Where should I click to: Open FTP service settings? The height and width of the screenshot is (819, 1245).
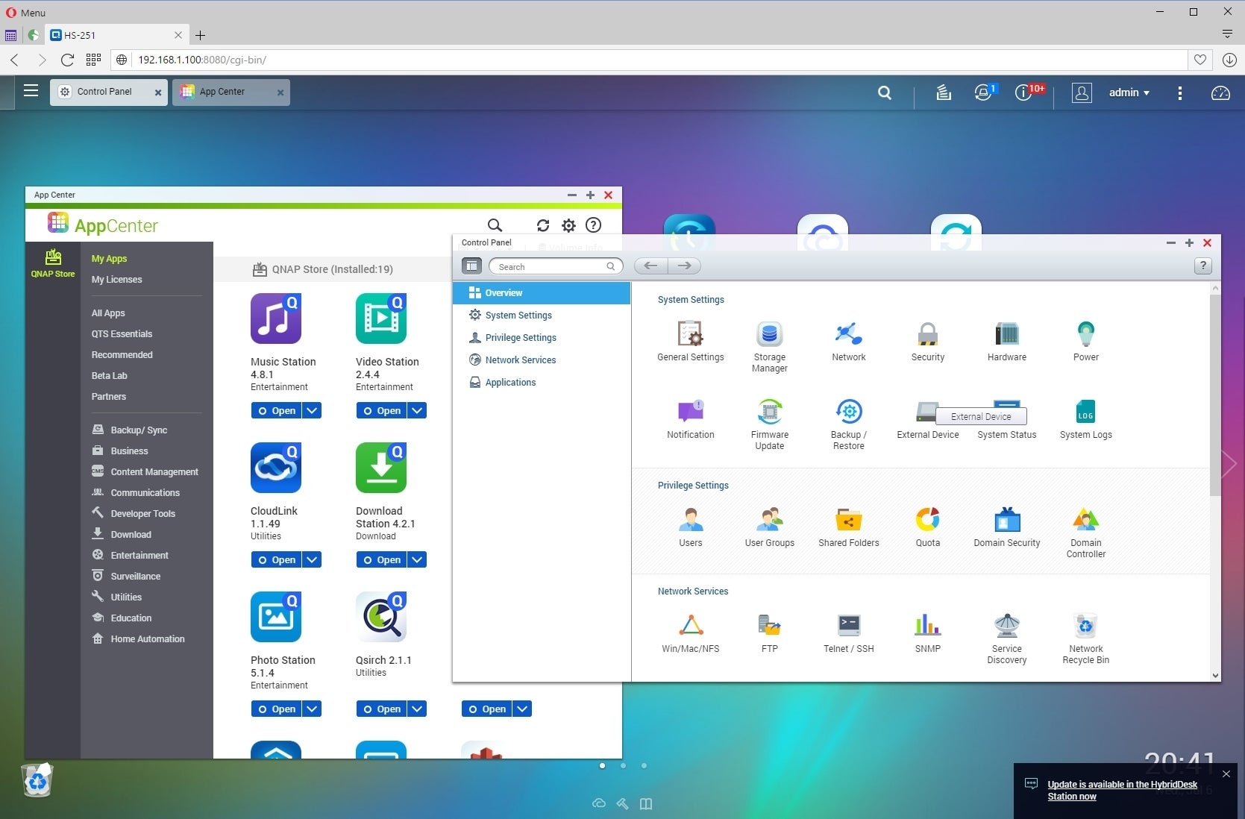pos(769,626)
